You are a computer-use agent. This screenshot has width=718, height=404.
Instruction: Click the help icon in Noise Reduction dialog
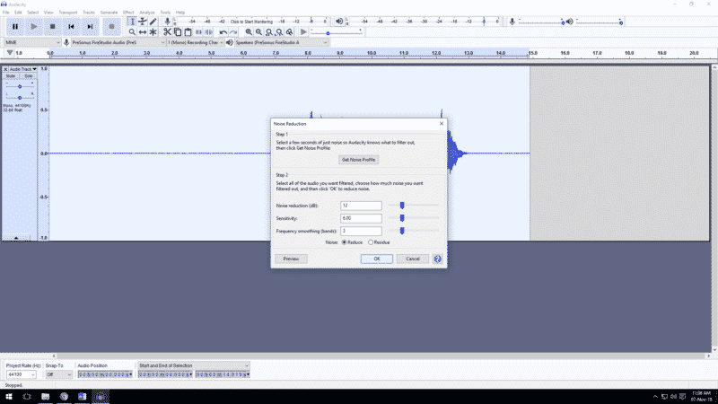[437, 259]
